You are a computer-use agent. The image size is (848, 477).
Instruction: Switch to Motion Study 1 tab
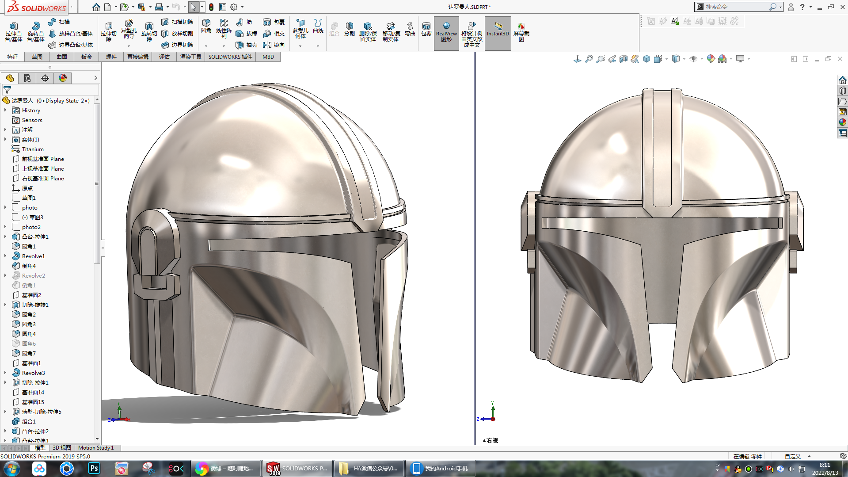(96, 448)
